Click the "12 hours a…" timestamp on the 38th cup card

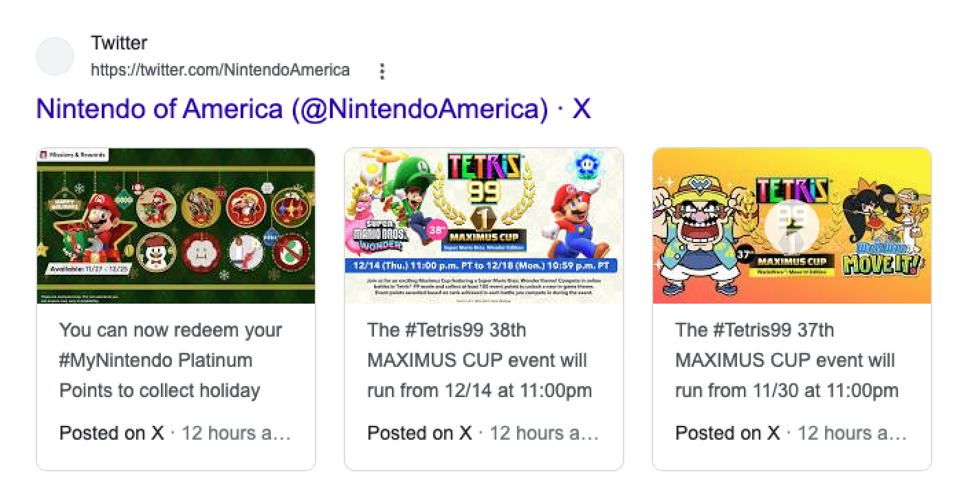(x=544, y=433)
